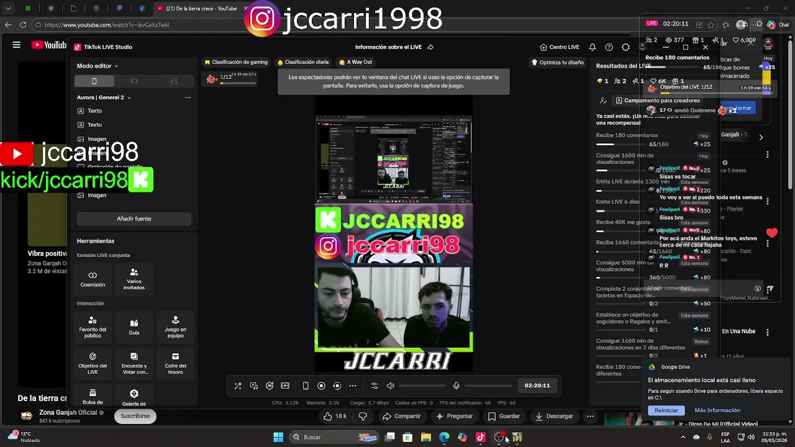This screenshot has width=795, height=447.
Task: Click the record button in control bar
Action: pyautogui.click(x=321, y=386)
